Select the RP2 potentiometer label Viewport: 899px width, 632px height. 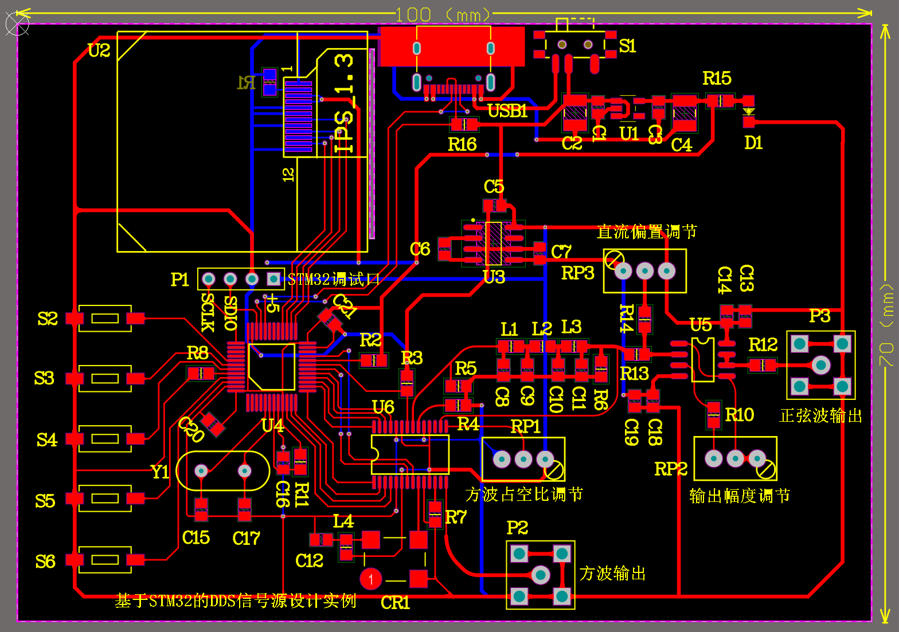tap(671, 469)
